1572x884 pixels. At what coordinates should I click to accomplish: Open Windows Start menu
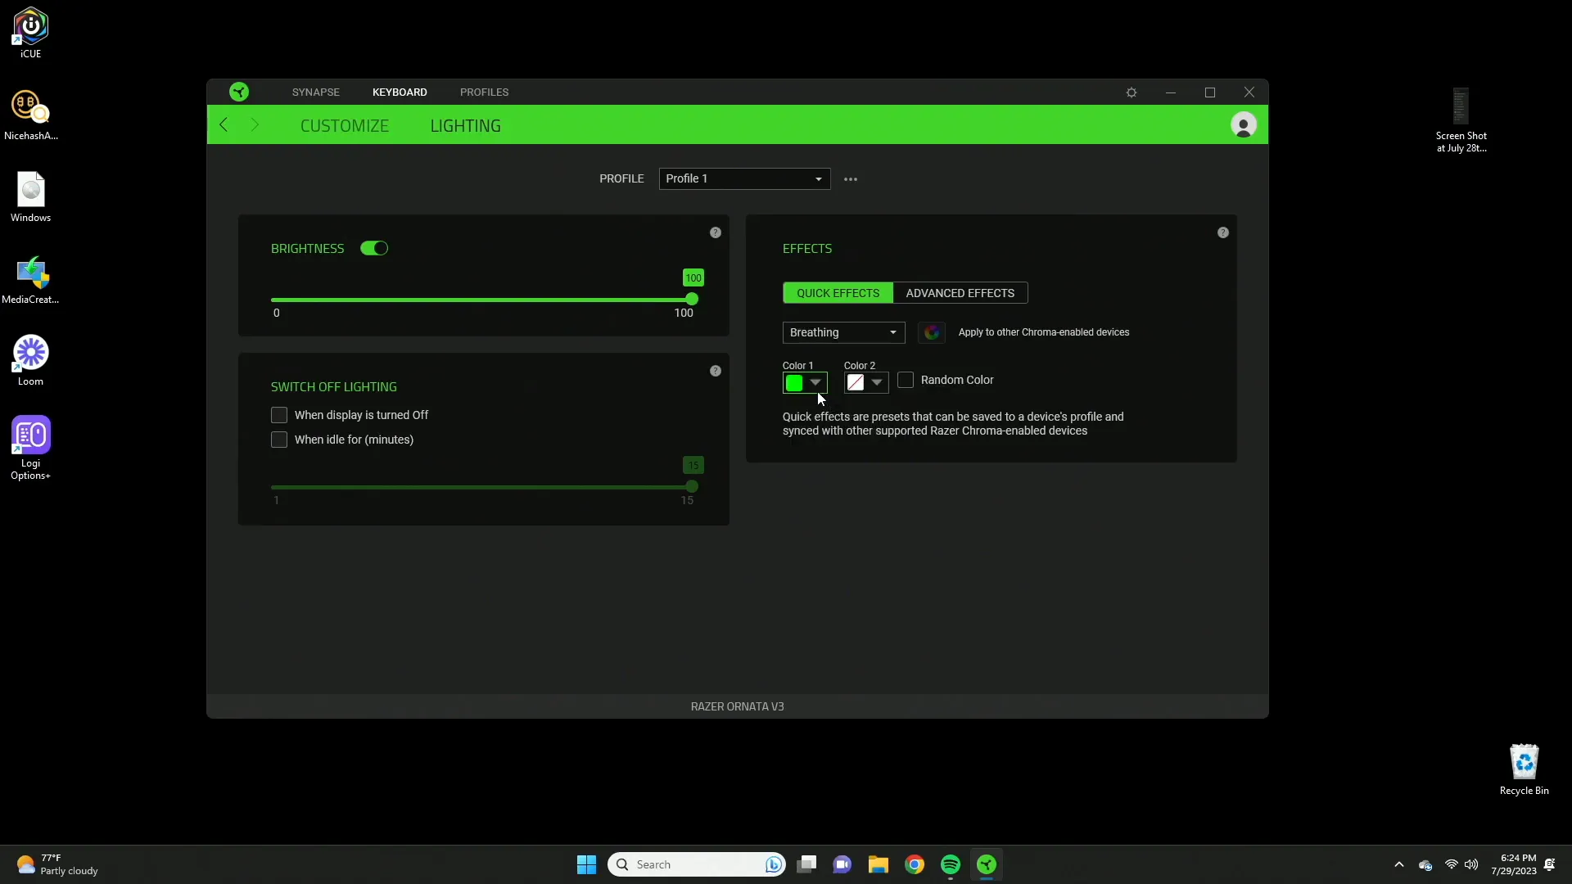click(586, 864)
